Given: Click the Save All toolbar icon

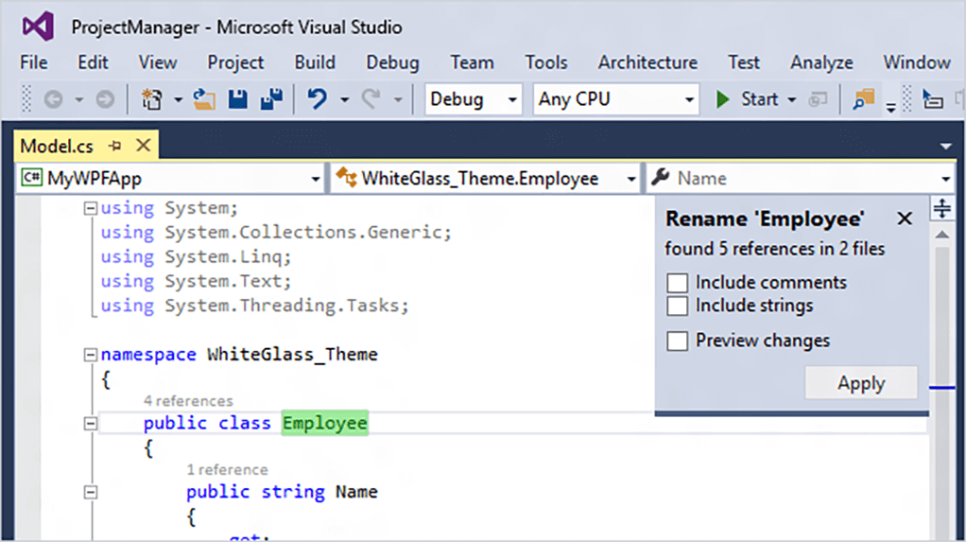Looking at the screenshot, I should pyautogui.click(x=272, y=99).
